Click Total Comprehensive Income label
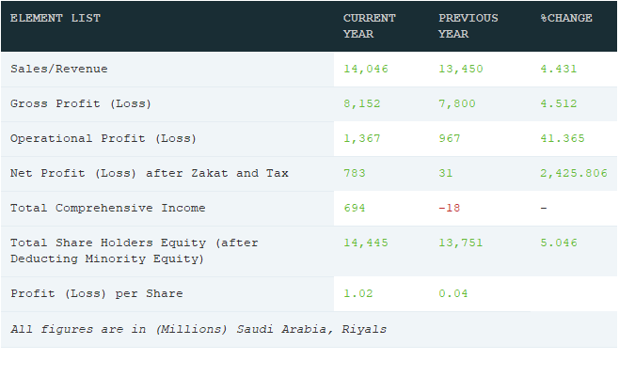The width and height of the screenshot is (619, 376). coord(108,208)
